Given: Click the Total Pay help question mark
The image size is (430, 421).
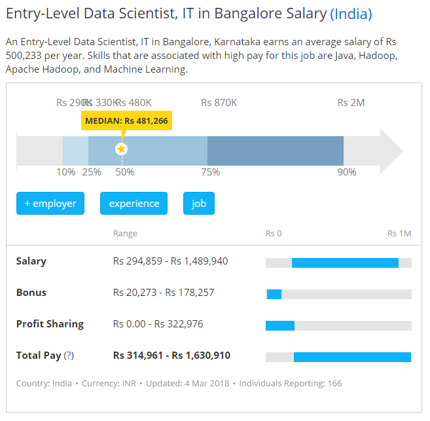Looking at the screenshot, I should pos(69,356).
